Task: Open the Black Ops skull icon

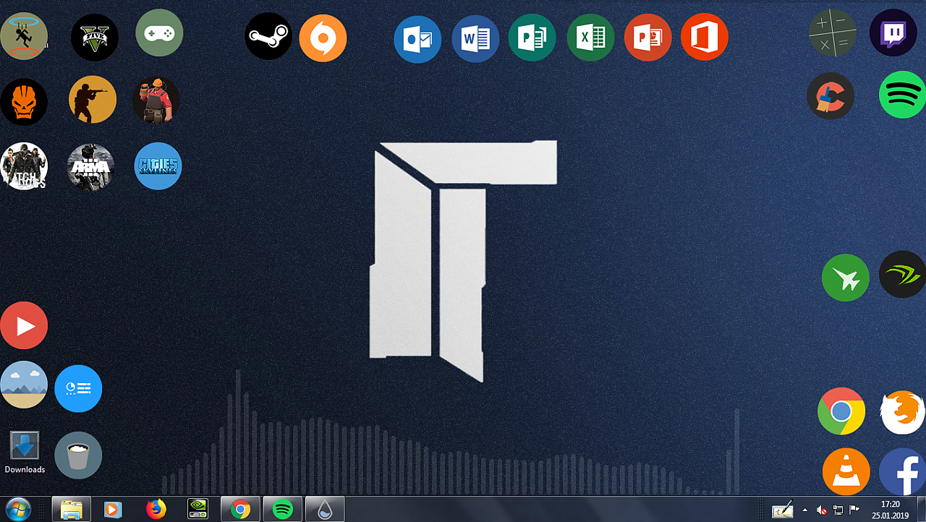Action: click(x=24, y=102)
